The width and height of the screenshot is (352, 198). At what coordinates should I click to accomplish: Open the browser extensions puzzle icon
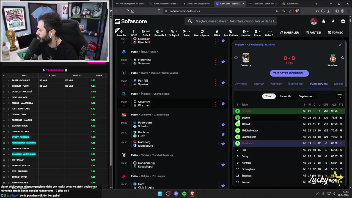[323, 11]
